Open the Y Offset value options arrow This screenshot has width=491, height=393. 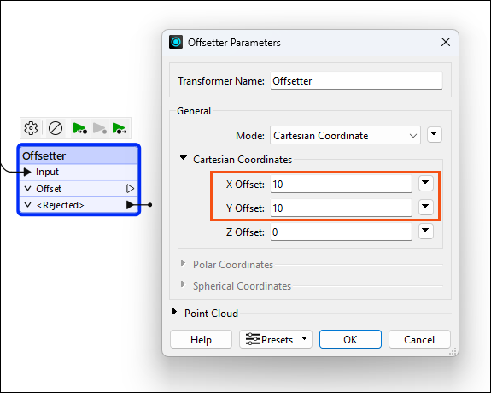pyautogui.click(x=425, y=207)
